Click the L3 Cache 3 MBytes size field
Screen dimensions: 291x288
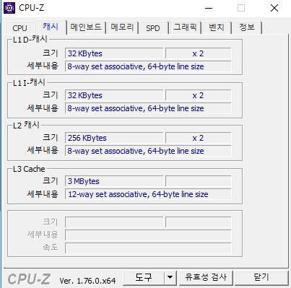click(114, 181)
